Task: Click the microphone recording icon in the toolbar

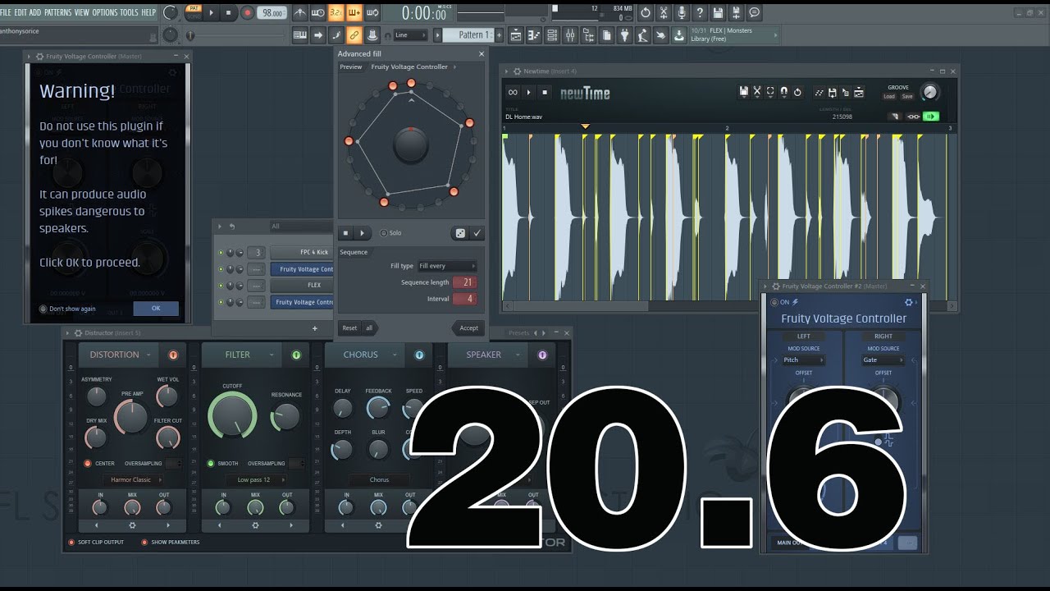Action: (x=682, y=12)
